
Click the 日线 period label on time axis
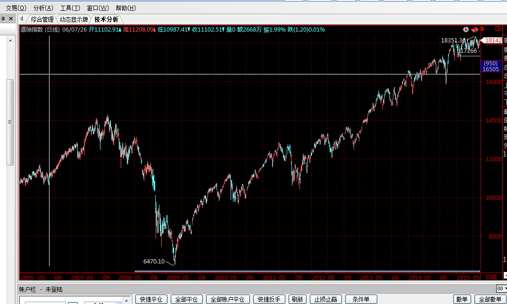(x=491, y=276)
